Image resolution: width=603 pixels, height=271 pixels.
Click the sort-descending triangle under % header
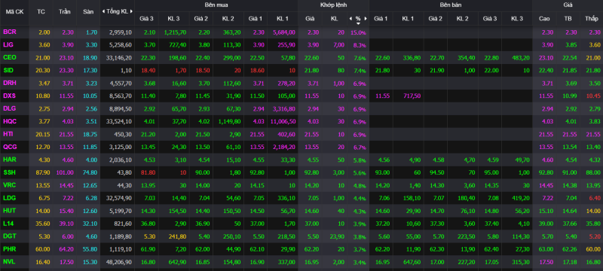[x=358, y=23]
